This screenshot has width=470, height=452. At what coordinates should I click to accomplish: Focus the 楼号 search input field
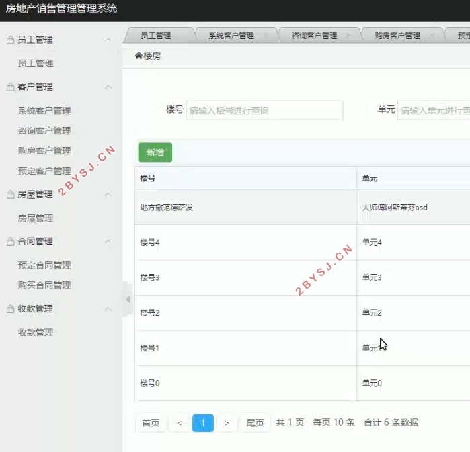pos(265,110)
